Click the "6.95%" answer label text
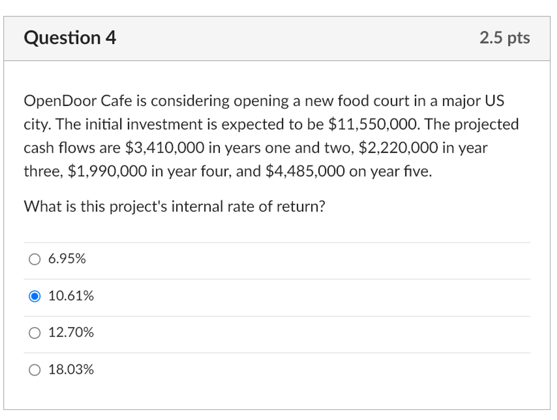Screen dimensions: 557x420 click(x=67, y=259)
